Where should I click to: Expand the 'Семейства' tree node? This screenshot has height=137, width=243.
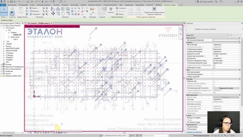[x=2, y=71]
